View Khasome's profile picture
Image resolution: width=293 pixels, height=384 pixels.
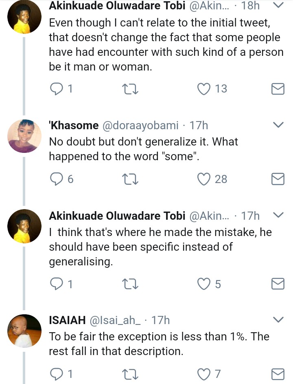(x=25, y=136)
